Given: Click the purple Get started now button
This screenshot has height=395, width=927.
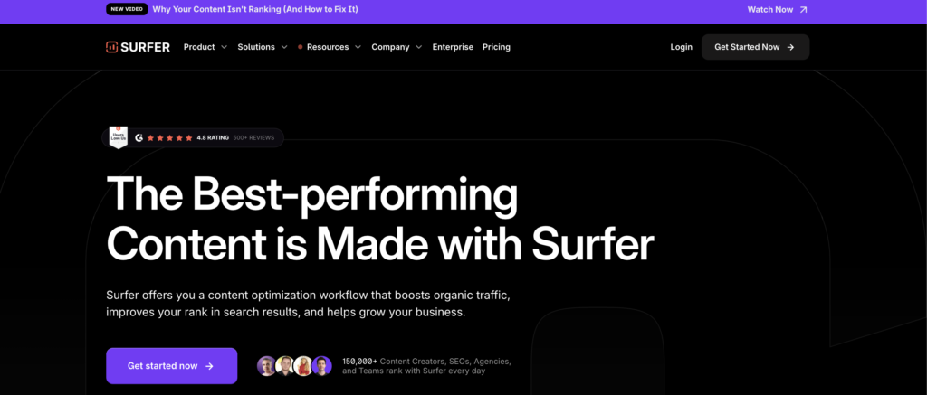Looking at the screenshot, I should coord(171,366).
